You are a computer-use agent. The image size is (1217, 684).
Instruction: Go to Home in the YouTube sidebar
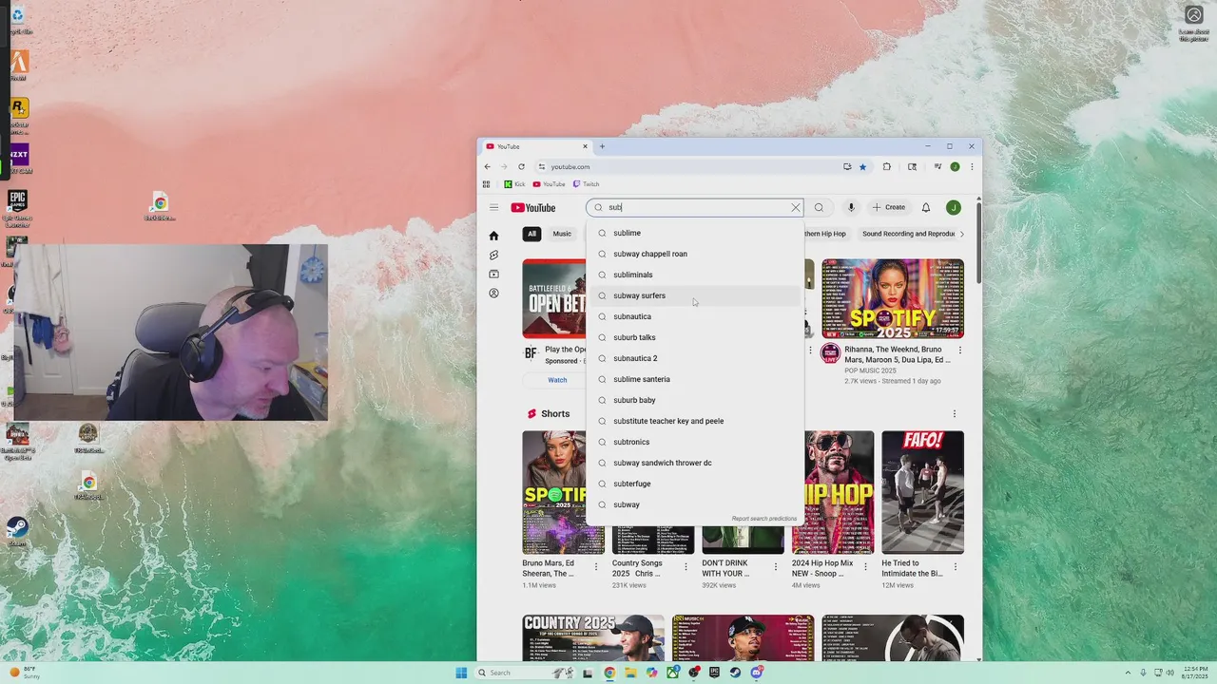pos(493,236)
